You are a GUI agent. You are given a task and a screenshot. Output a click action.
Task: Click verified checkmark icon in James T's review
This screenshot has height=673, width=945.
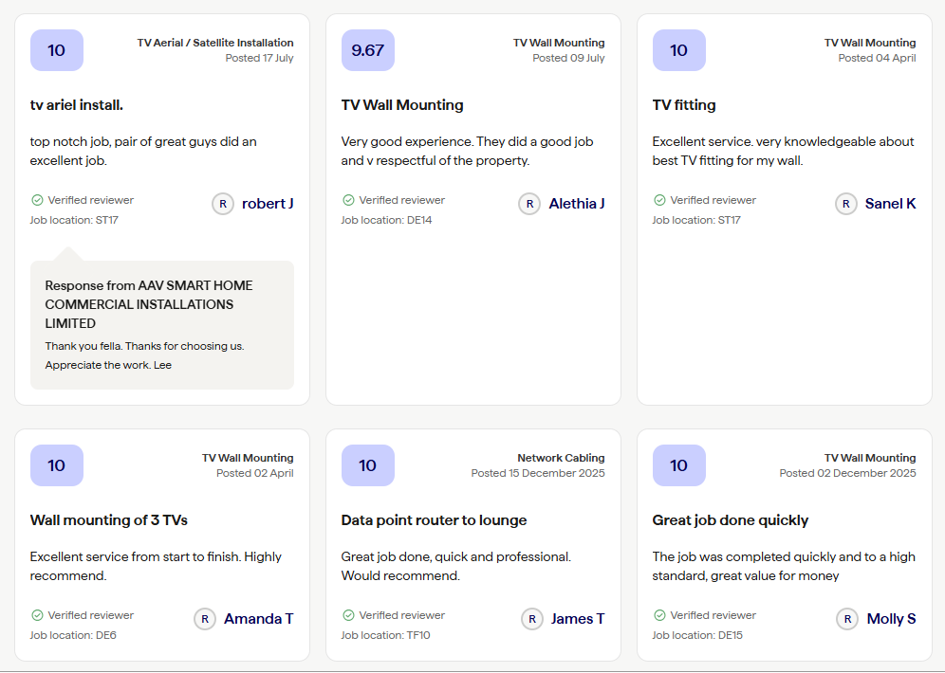pyautogui.click(x=348, y=615)
